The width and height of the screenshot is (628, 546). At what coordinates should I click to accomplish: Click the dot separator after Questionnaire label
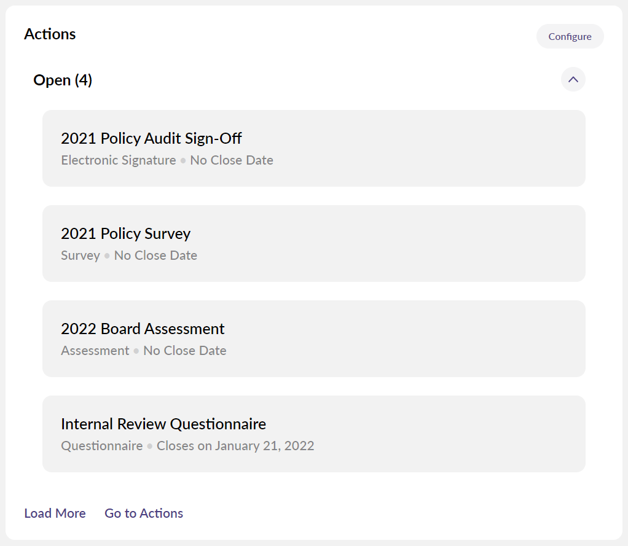pyautogui.click(x=149, y=447)
